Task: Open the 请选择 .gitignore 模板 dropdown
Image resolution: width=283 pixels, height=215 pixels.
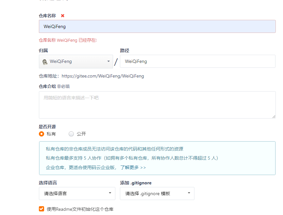Action: (x=157, y=193)
